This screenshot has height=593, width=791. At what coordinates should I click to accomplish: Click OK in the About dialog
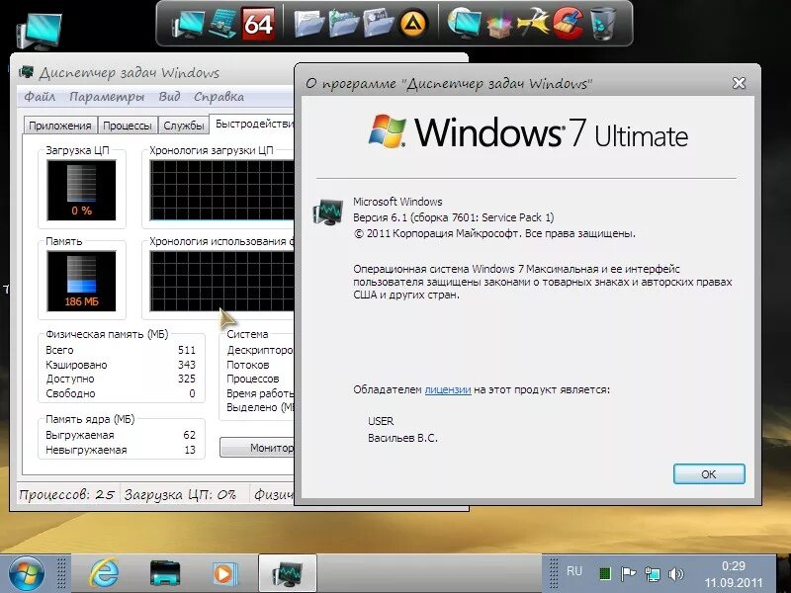click(x=709, y=474)
